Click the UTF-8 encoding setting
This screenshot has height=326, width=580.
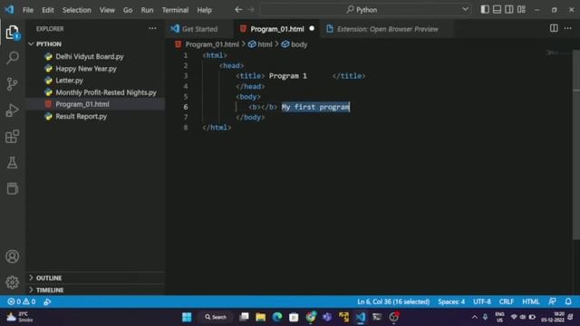click(482, 302)
